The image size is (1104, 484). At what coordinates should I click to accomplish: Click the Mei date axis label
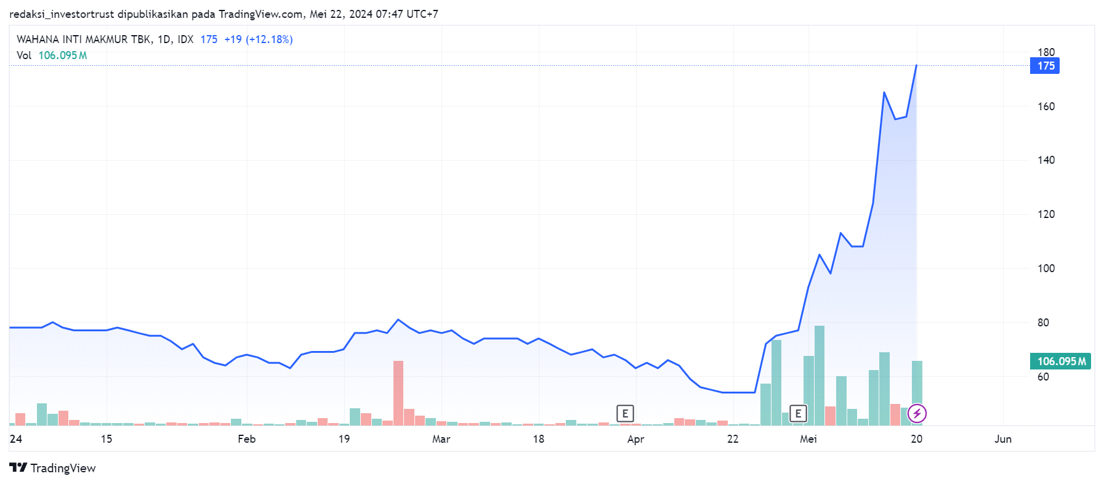tap(808, 439)
